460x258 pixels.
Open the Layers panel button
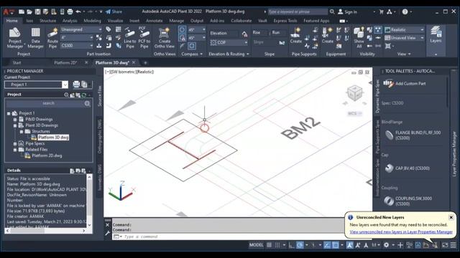tap(436, 34)
